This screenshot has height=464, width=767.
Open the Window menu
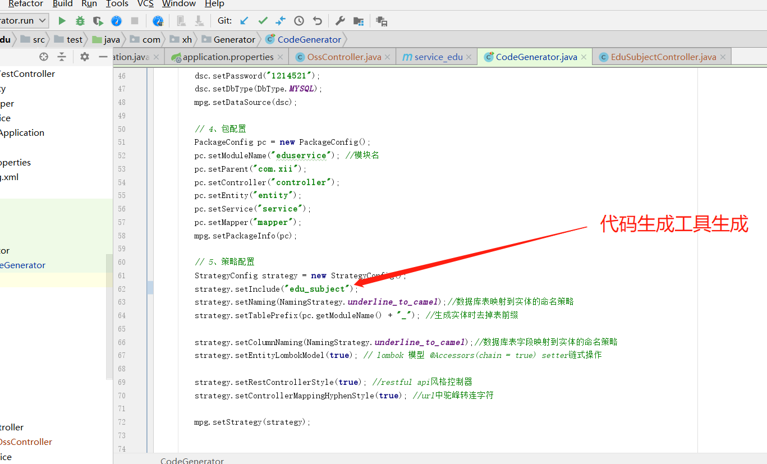(x=179, y=3)
